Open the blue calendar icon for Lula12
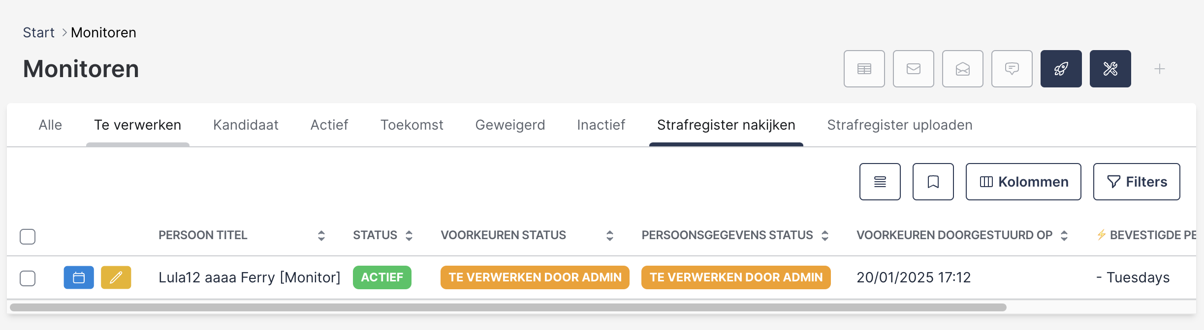The image size is (1204, 330). [x=79, y=277]
